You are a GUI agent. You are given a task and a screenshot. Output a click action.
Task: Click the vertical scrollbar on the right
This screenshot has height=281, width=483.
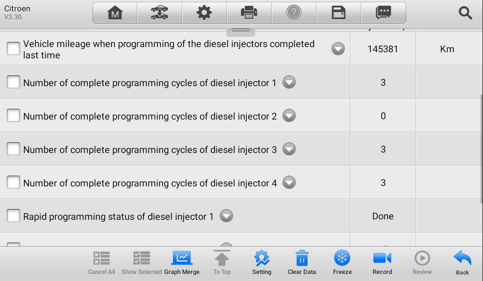(x=482, y=149)
